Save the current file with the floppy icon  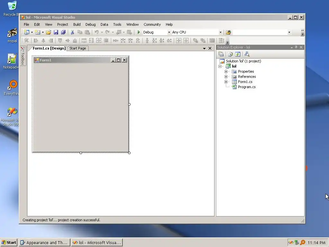[x=56, y=32]
